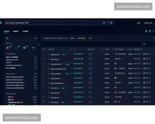The image size is (155, 124).
Task: Collapse the sidebar with the left chevron handle
Action: pyautogui.click(x=39, y=44)
